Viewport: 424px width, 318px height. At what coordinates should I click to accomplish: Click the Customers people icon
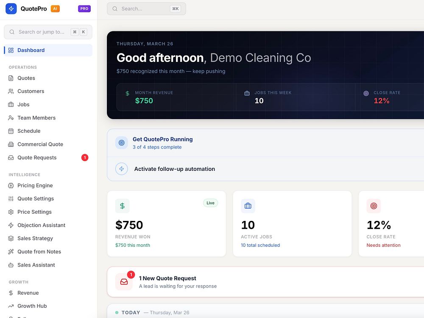tap(11, 92)
